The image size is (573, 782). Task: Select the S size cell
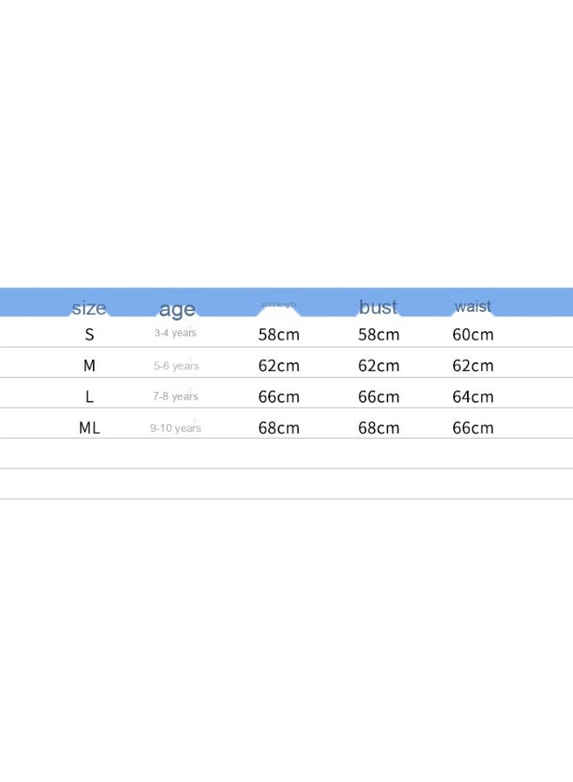click(89, 335)
